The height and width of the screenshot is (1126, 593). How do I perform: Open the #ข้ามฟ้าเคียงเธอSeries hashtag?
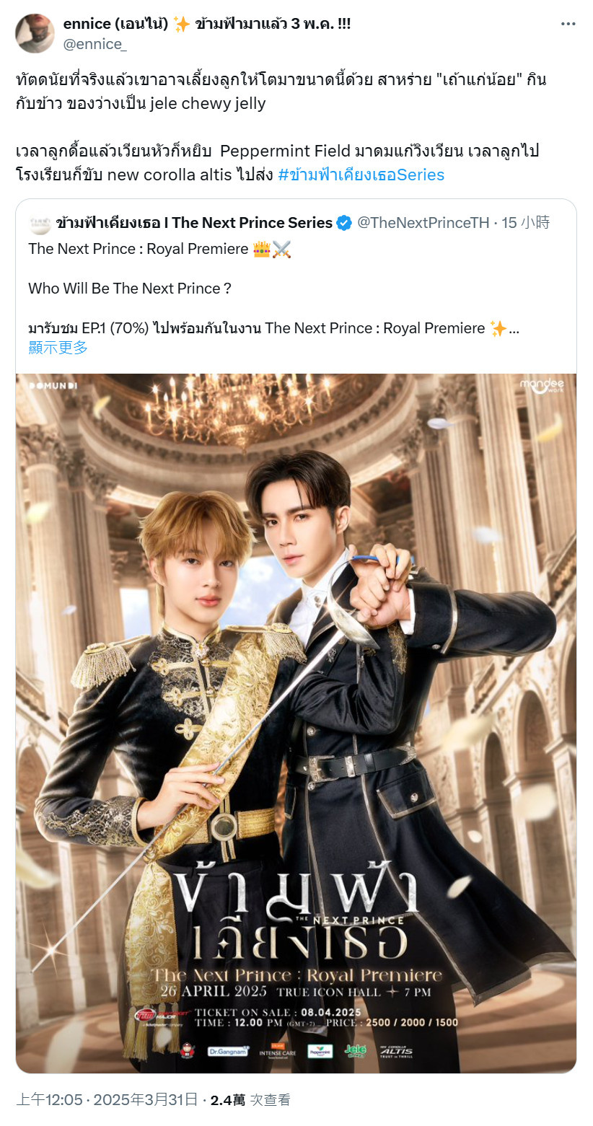[361, 175]
